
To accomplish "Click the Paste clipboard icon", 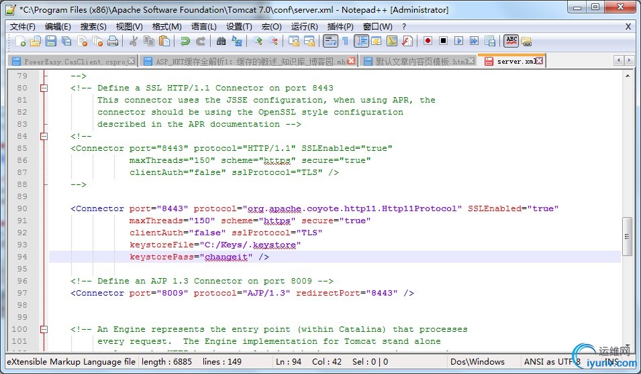I will [164, 41].
